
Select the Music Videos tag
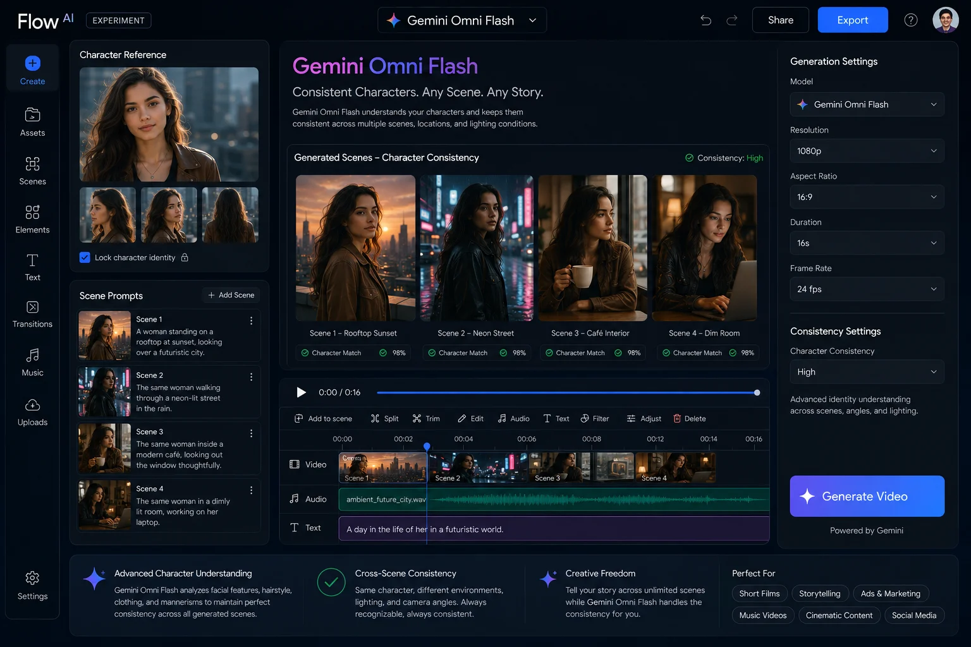pyautogui.click(x=762, y=615)
